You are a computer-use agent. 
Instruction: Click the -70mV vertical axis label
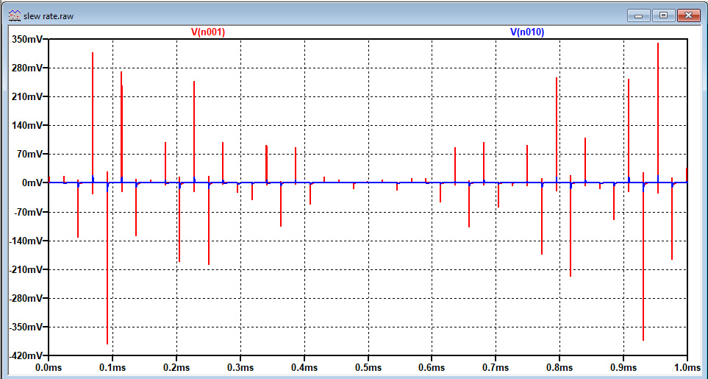pos(28,212)
